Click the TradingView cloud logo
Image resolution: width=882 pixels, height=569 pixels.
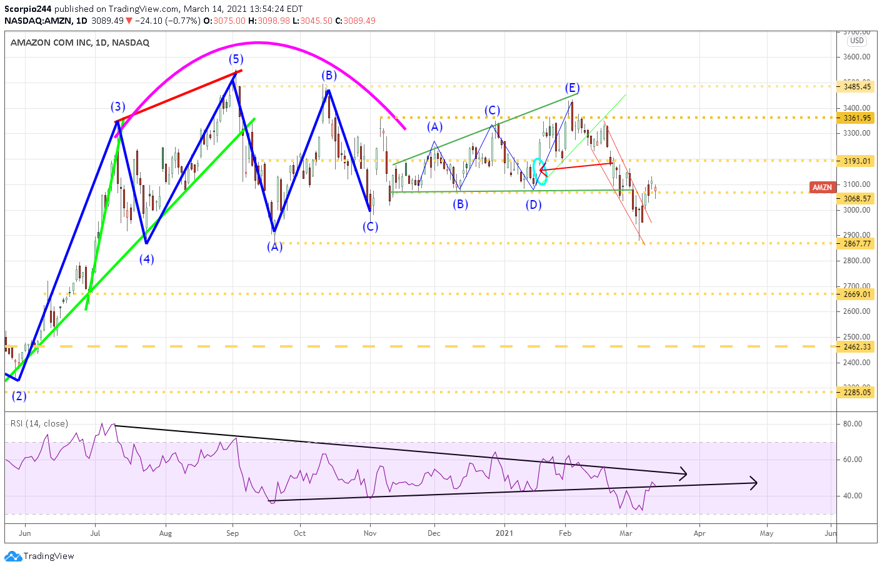tap(14, 556)
